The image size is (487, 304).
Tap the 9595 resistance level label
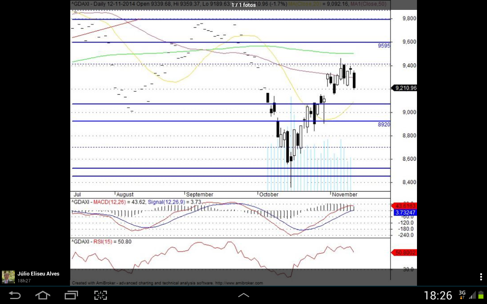coord(384,46)
